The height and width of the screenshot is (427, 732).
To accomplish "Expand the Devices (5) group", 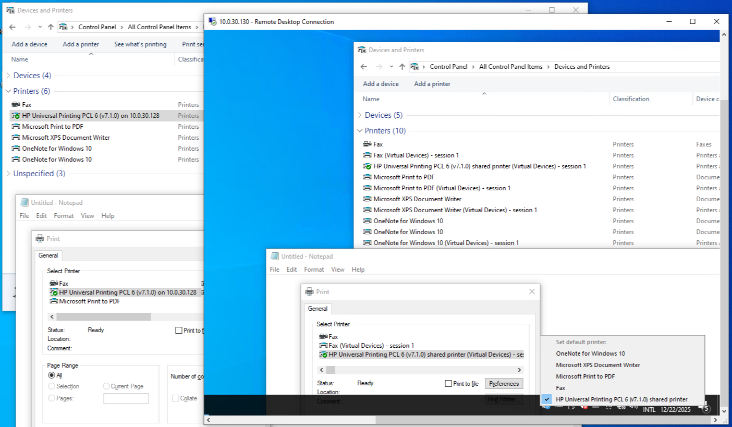I will [359, 115].
